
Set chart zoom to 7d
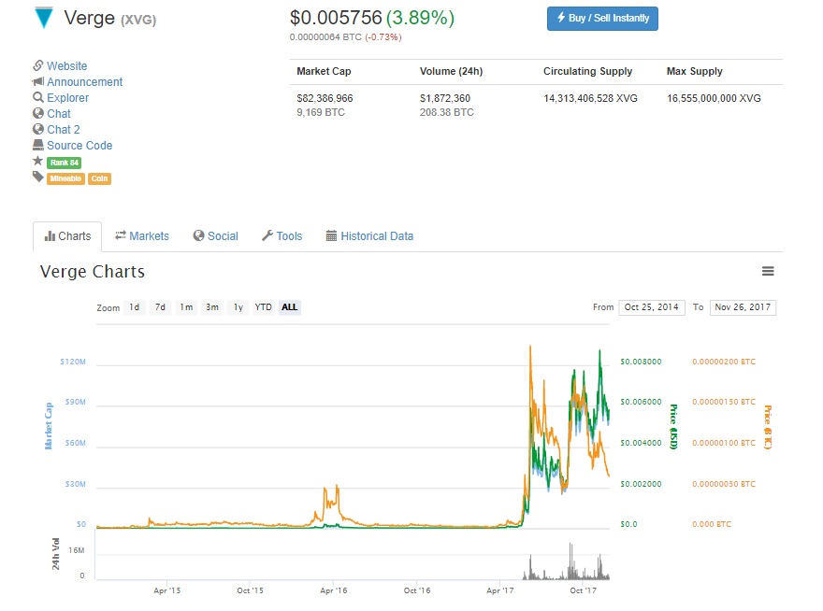click(x=160, y=307)
